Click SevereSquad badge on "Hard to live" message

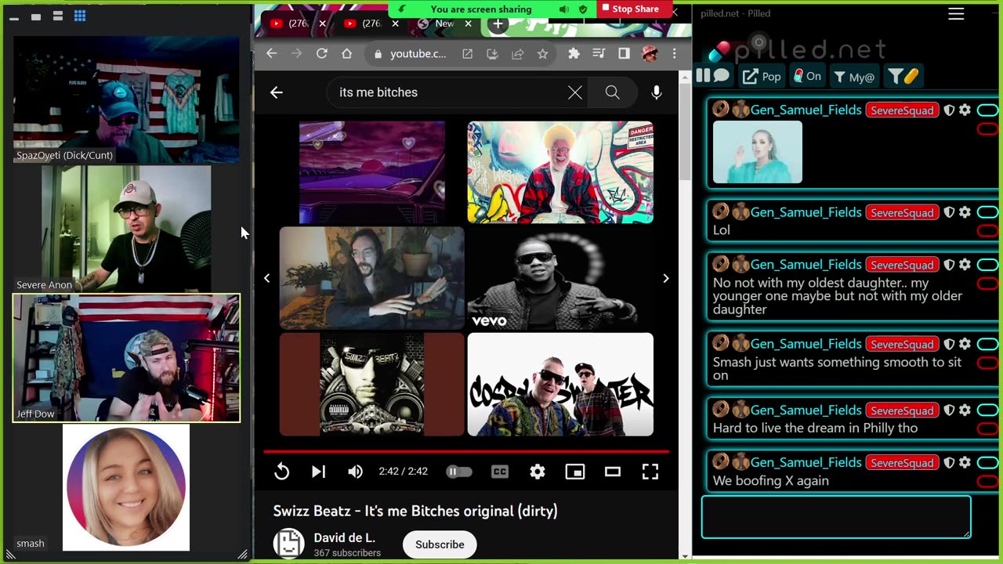coord(902,410)
